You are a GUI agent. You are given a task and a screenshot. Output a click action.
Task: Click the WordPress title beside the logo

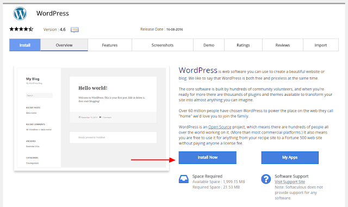(x=53, y=13)
